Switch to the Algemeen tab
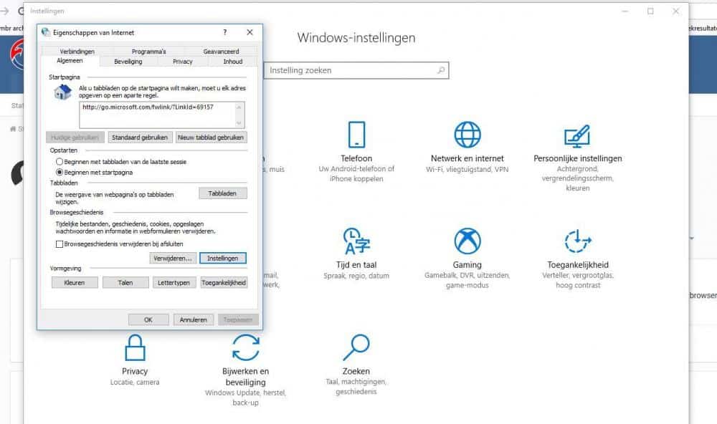717x424 pixels. [x=70, y=61]
